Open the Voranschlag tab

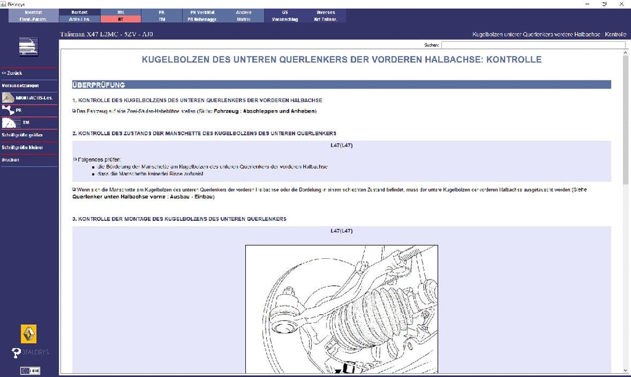click(285, 19)
